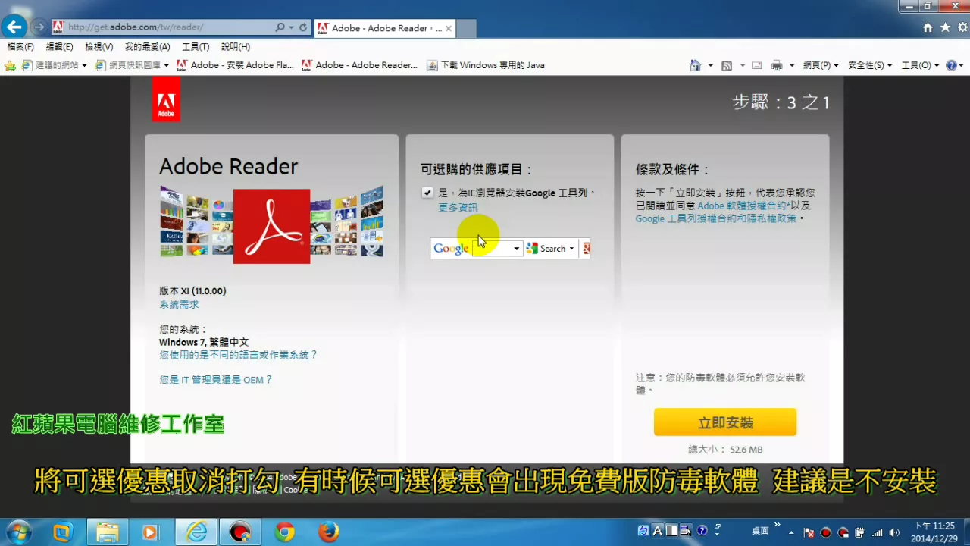Open the print icon dropdown arrow
The width and height of the screenshot is (970, 546).
click(791, 65)
